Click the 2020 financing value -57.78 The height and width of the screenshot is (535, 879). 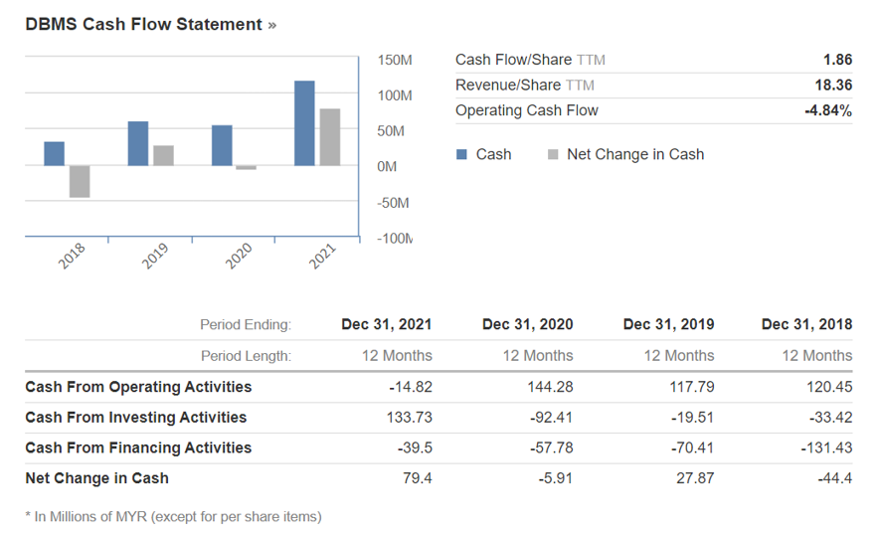(552, 448)
